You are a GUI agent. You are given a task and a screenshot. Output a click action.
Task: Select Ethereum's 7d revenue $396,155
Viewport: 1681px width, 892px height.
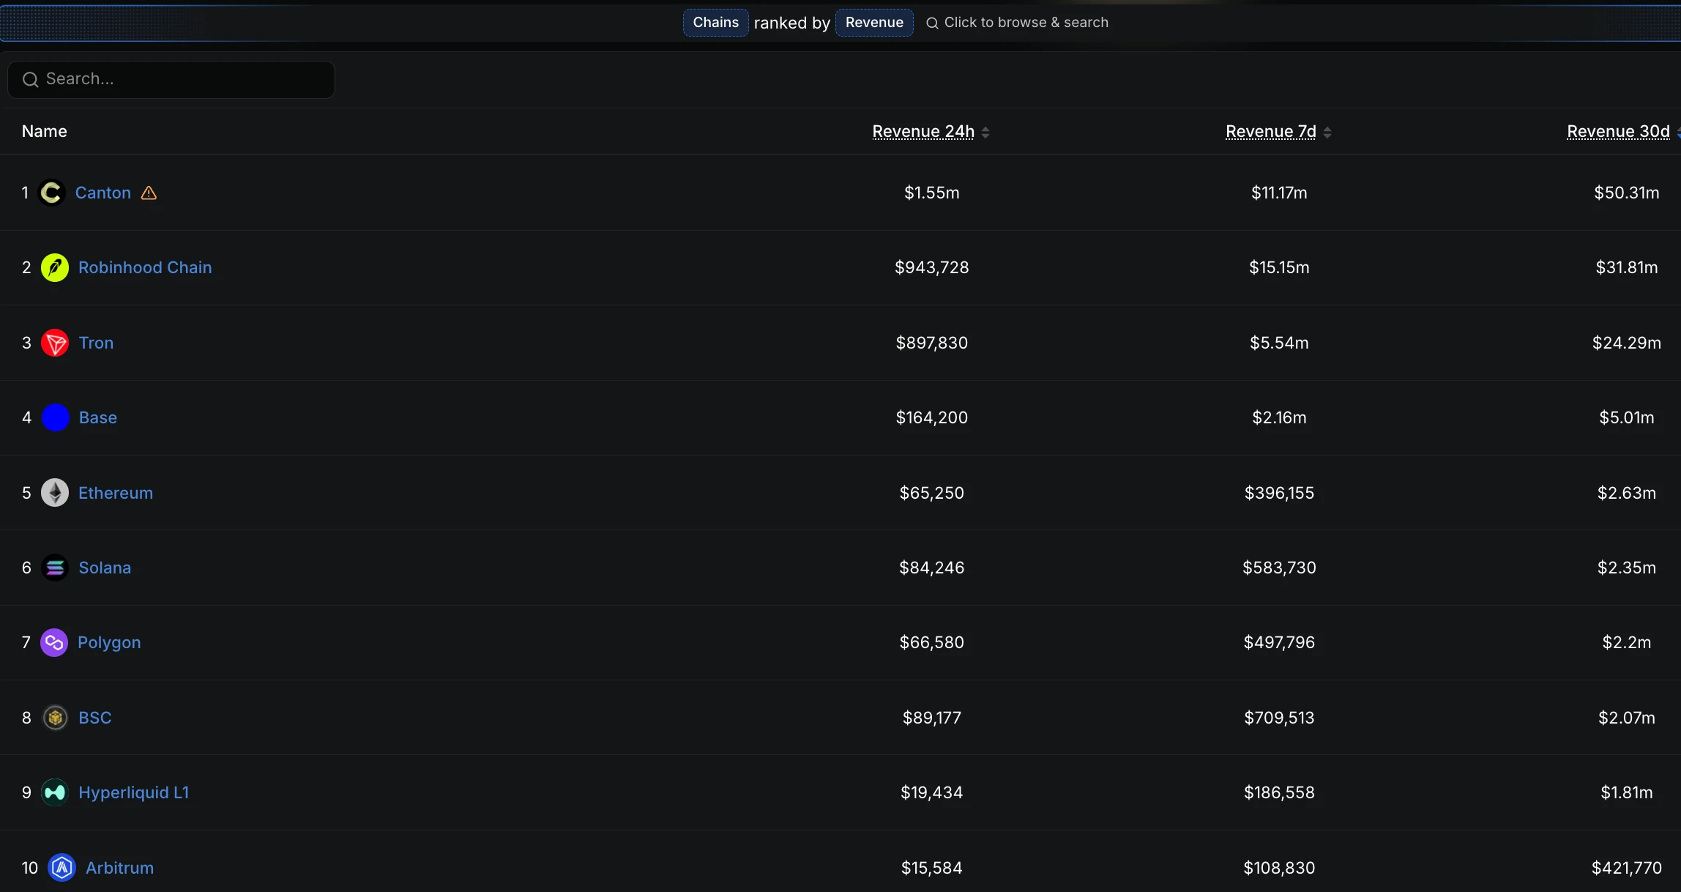(x=1279, y=493)
